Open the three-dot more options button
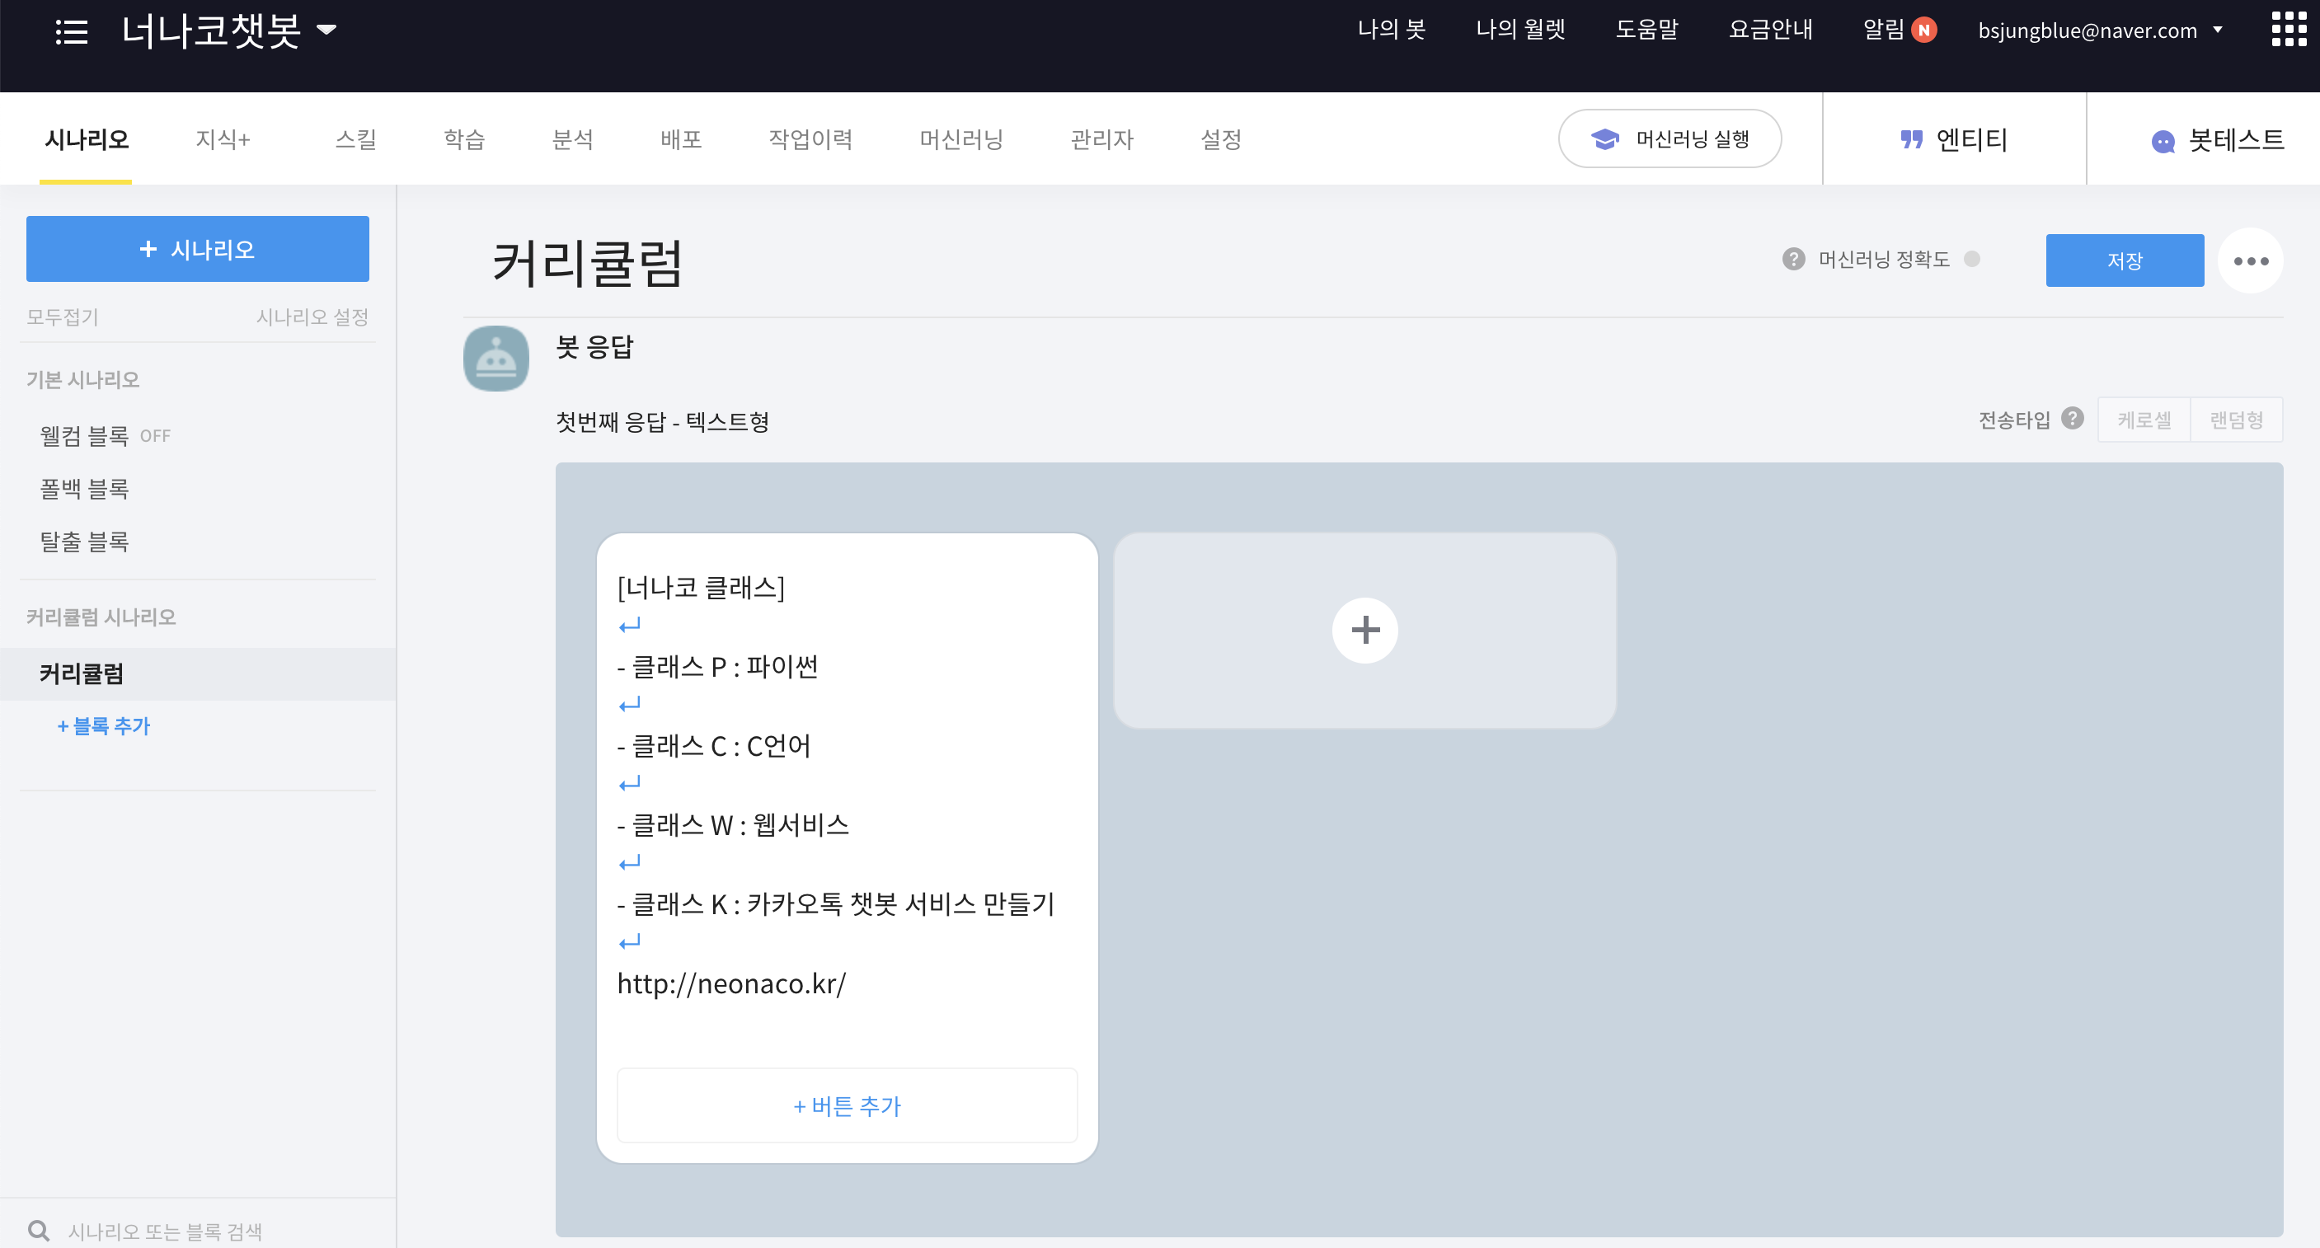The width and height of the screenshot is (2320, 1248). tap(2250, 261)
